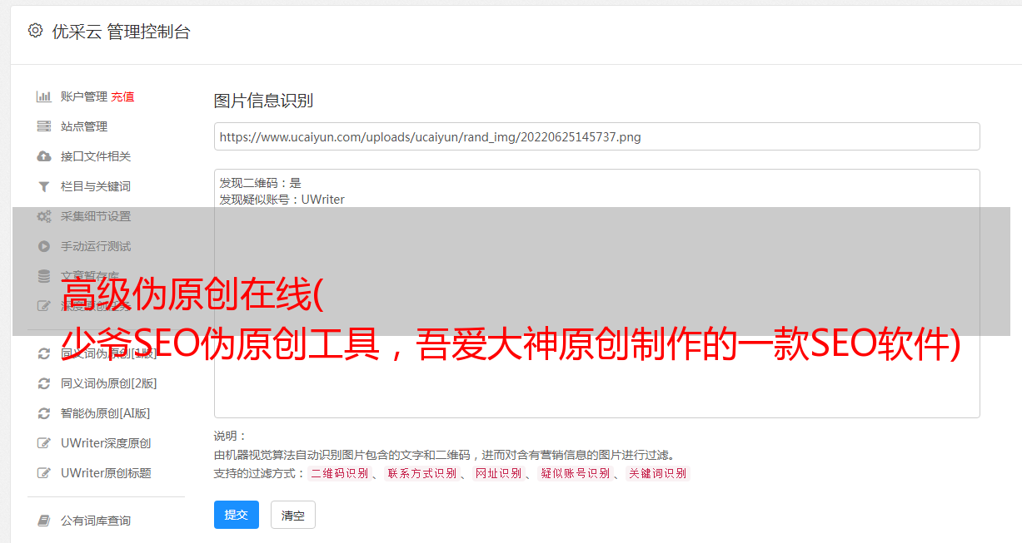Click the edit icon for UWriter深度原创
This screenshot has height=543, width=1022.
coord(44,443)
